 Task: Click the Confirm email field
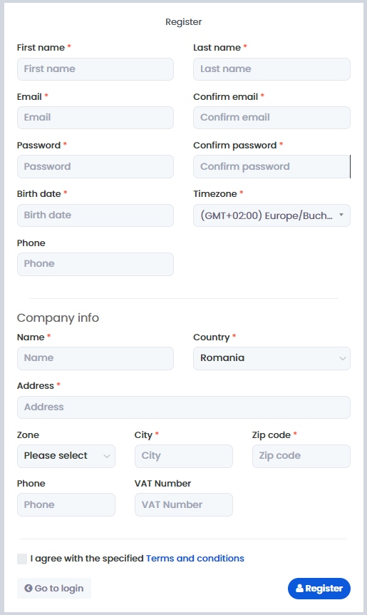click(x=272, y=118)
